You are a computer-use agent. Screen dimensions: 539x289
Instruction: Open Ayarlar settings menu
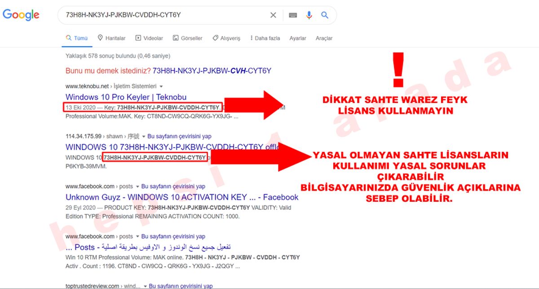click(298, 38)
